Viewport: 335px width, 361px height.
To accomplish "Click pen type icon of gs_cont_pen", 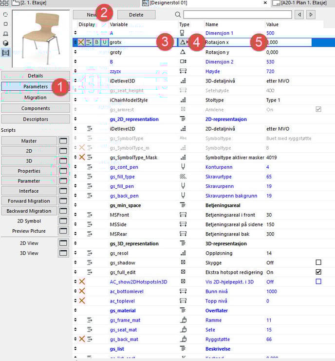I will 183,167.
